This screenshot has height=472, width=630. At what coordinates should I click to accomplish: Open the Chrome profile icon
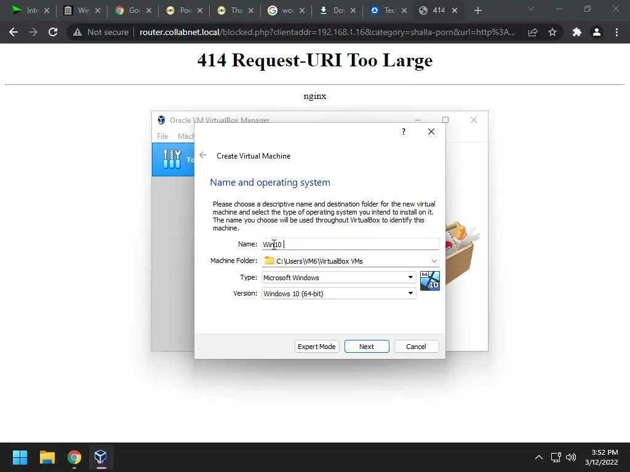point(597,32)
